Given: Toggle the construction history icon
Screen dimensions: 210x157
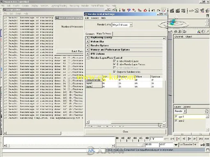Looking at the screenshot, I should click(164, 10).
